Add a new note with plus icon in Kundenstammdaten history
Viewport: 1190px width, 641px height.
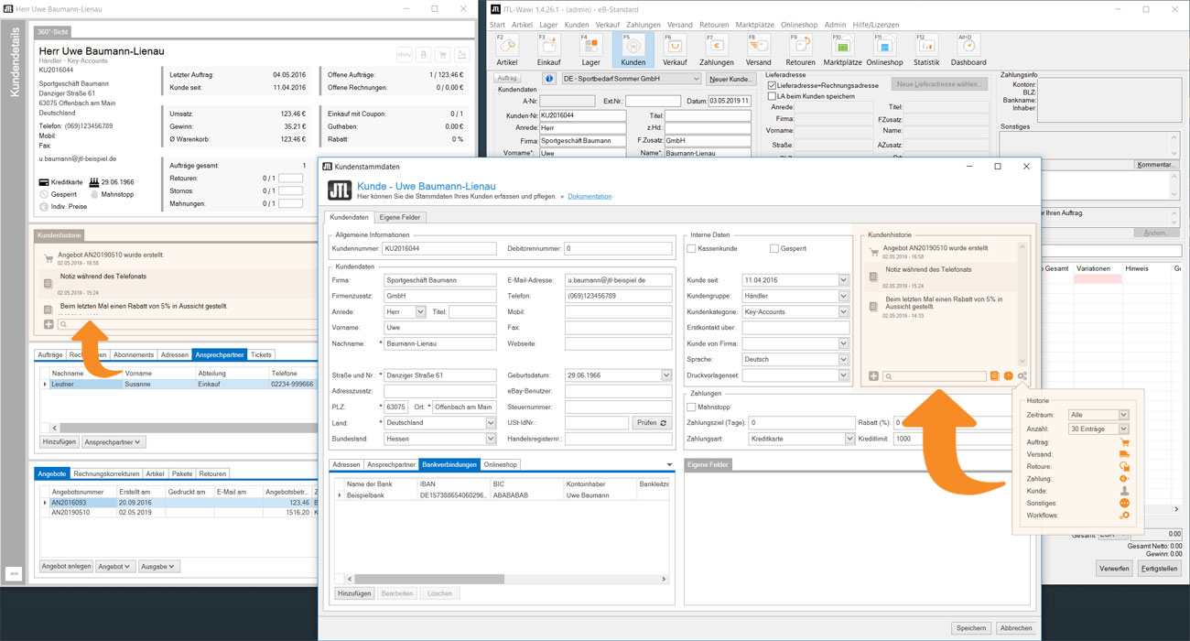873,376
